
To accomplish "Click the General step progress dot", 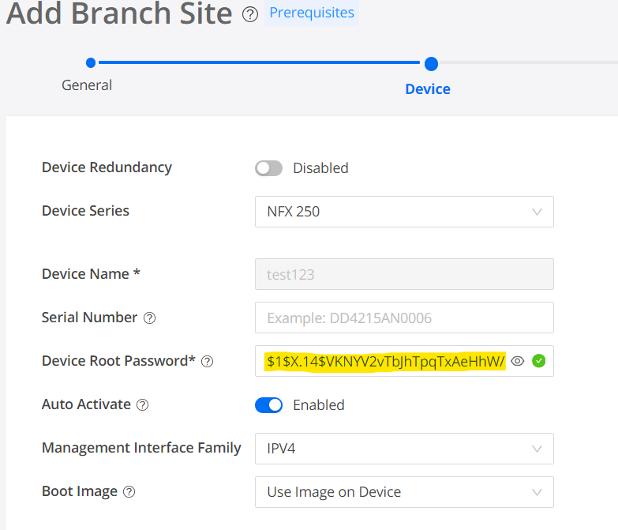I will pyautogui.click(x=91, y=62).
